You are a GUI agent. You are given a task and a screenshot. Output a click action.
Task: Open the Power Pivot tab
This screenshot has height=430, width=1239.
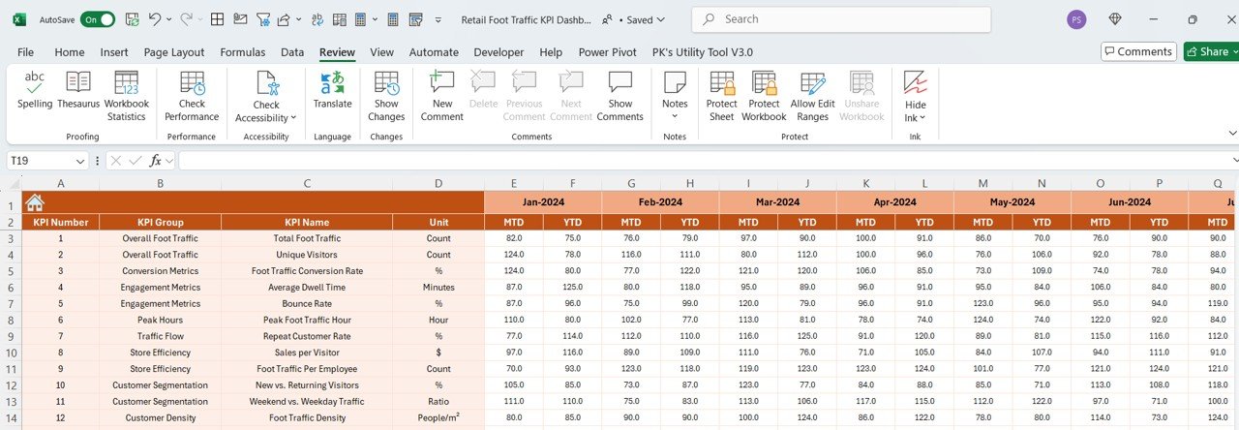pyautogui.click(x=608, y=52)
